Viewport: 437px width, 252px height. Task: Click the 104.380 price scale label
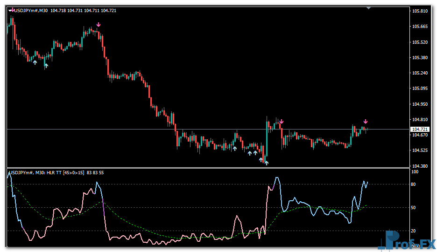420,166
